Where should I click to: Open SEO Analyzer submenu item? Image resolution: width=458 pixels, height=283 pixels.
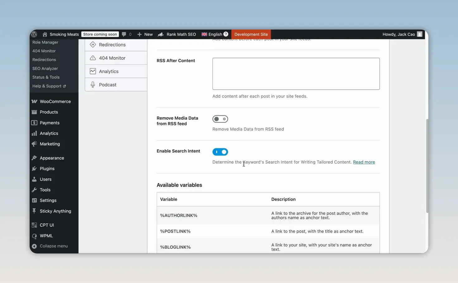pyautogui.click(x=45, y=68)
